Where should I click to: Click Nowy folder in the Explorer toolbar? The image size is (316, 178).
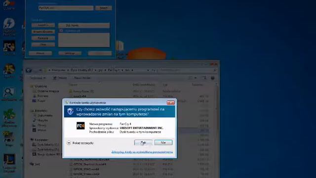click(x=82, y=78)
